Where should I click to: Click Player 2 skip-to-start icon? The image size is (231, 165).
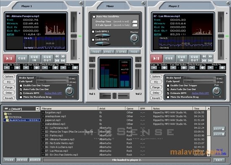[x=204, y=60]
